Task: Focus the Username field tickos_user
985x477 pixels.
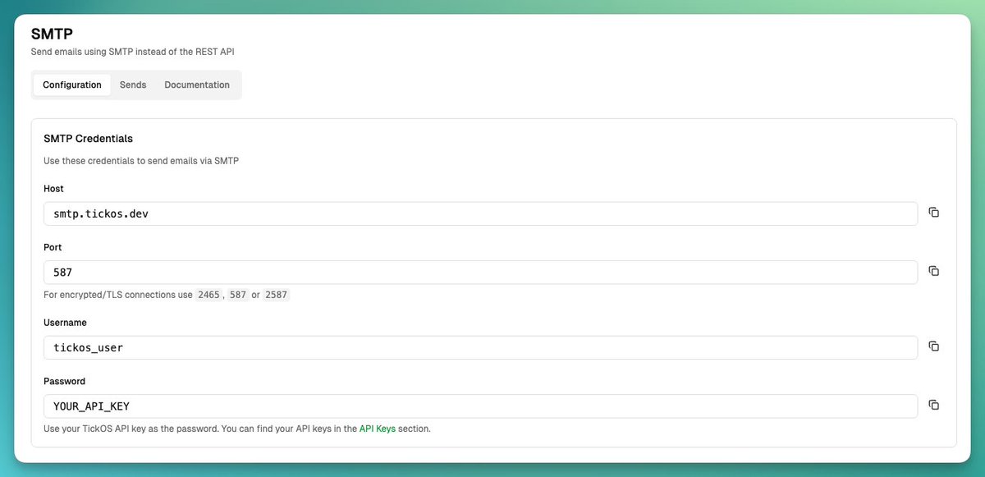Action: [480, 347]
